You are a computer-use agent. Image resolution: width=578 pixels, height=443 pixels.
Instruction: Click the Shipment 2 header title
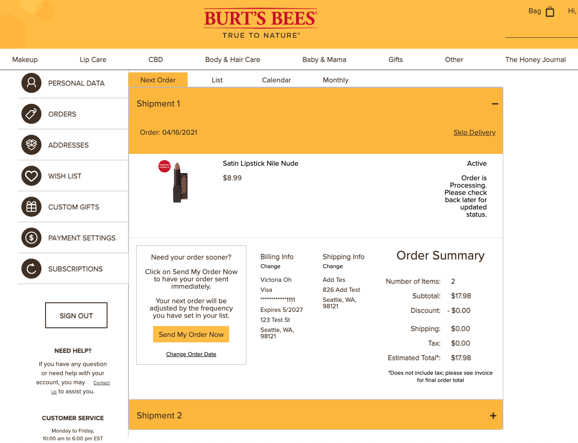[159, 415]
